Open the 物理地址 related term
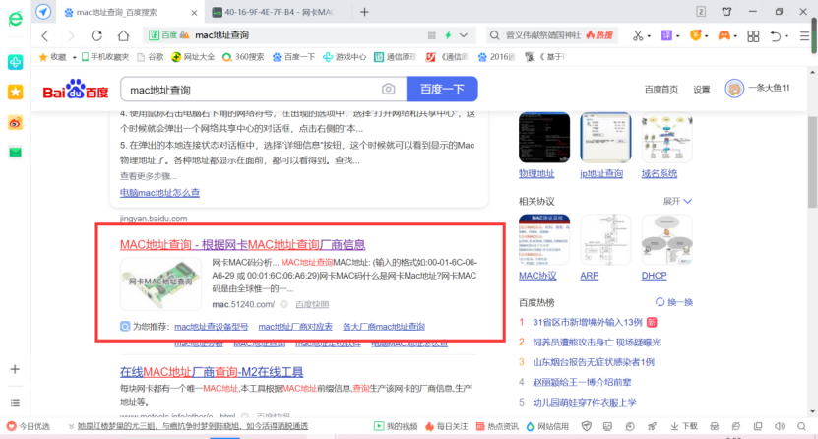 [x=536, y=173]
